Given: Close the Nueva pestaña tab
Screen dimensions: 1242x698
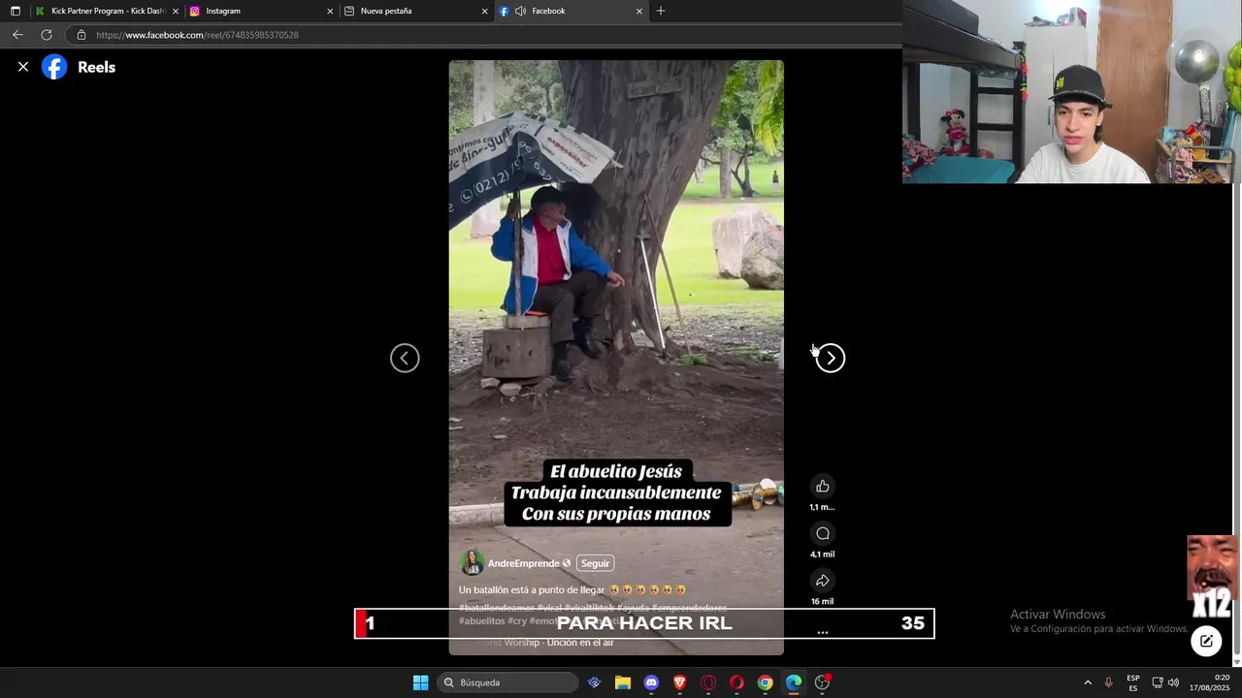Looking at the screenshot, I should [484, 11].
